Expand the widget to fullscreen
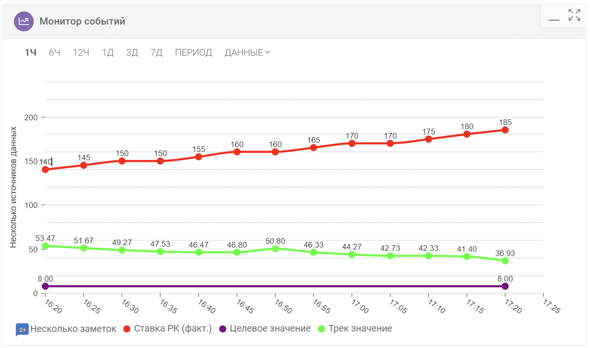 click(574, 15)
